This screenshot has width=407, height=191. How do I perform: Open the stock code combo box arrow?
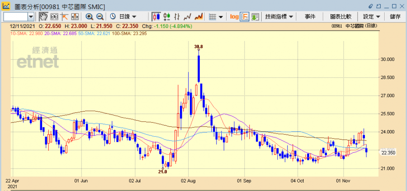point(31,17)
